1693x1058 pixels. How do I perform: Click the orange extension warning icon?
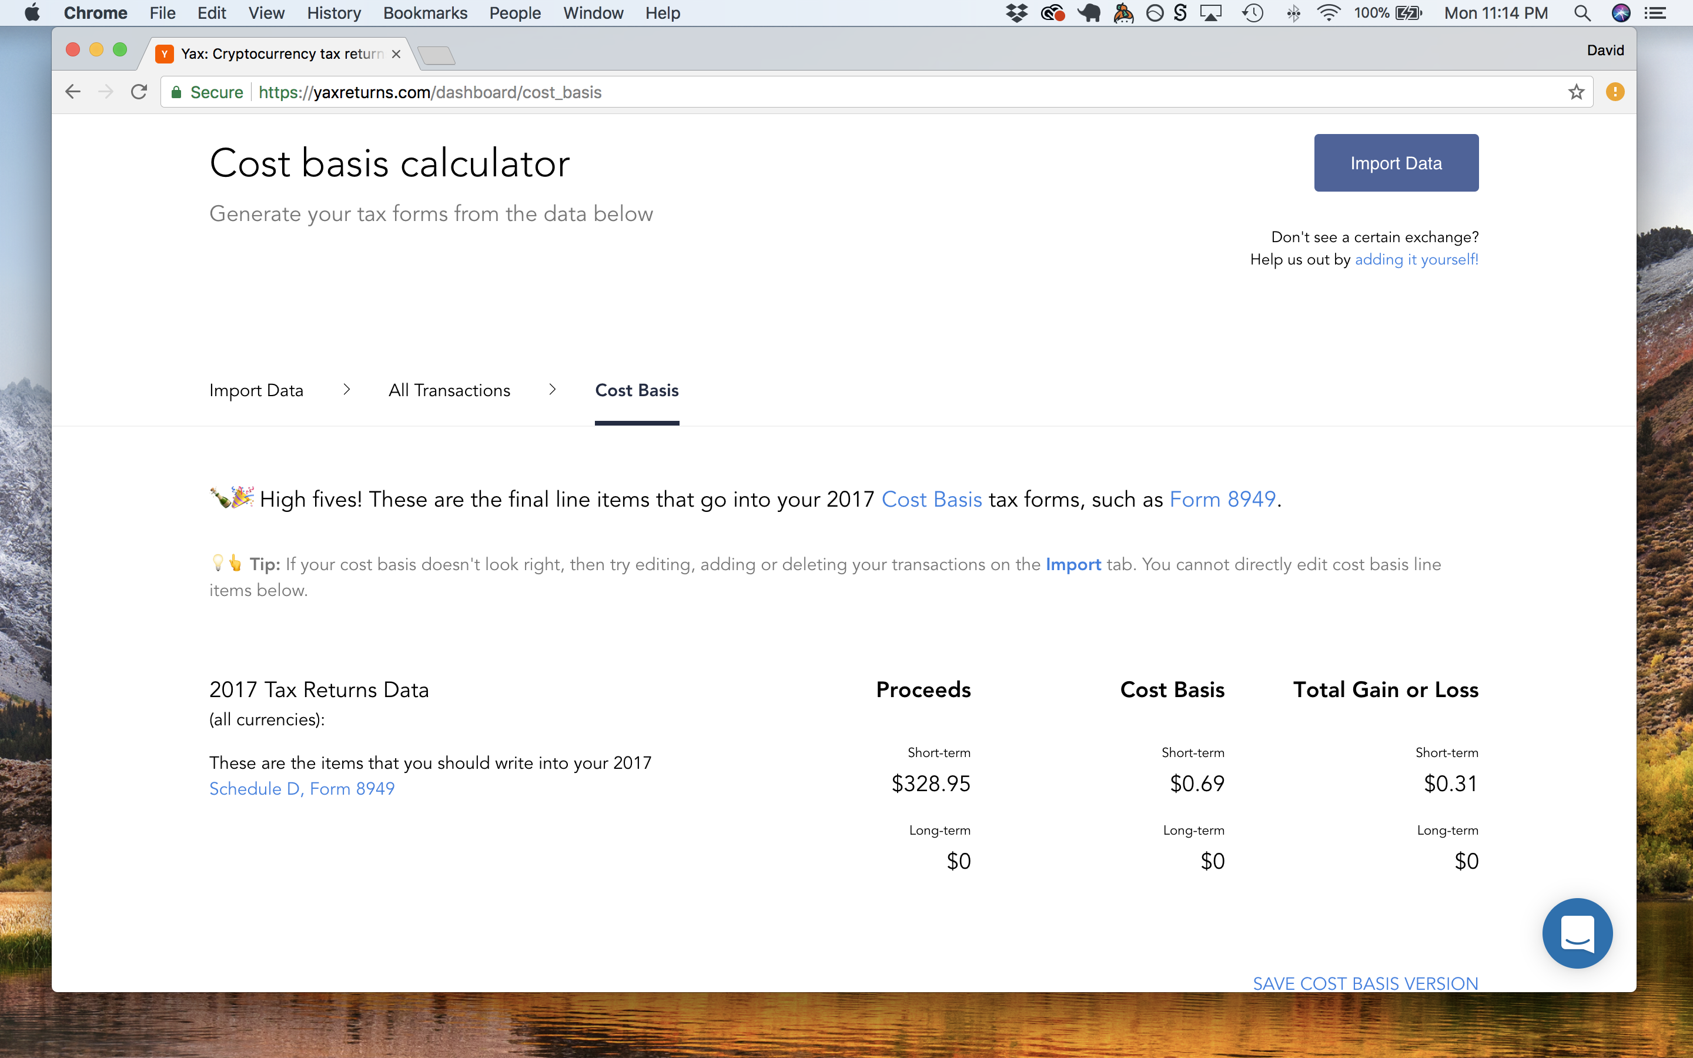(x=1615, y=92)
